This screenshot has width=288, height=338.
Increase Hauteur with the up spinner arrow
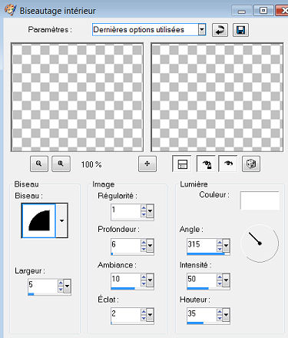tap(220, 312)
